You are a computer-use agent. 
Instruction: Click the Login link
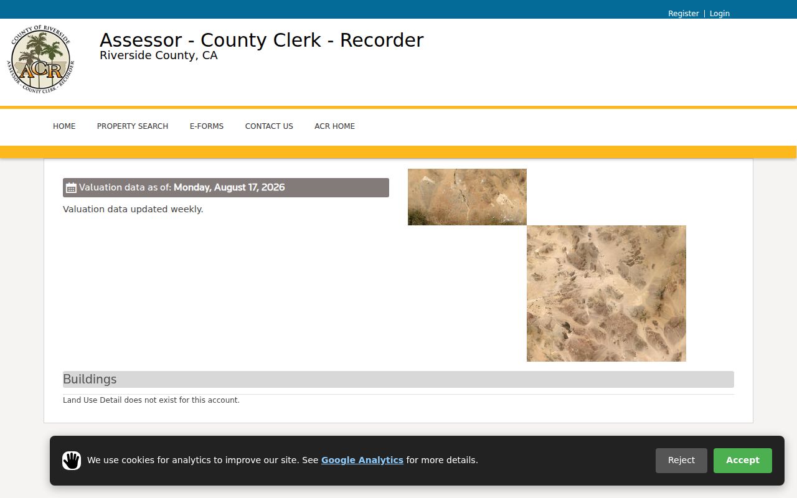point(720,13)
